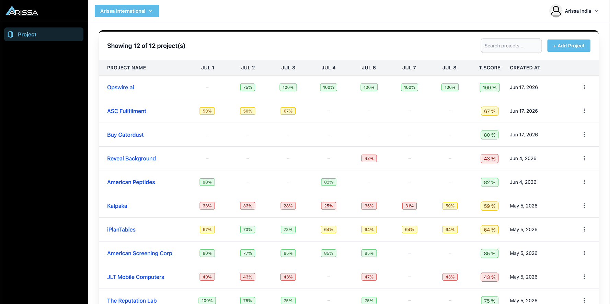Click American Screening Corp's 77% JUL 2 badge
Image resolution: width=610 pixels, height=304 pixels.
click(x=248, y=253)
